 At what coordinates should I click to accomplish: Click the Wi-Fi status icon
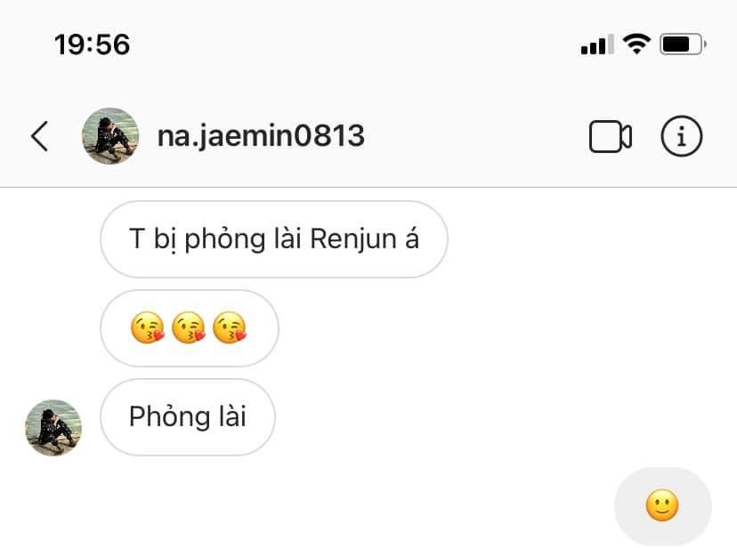pyautogui.click(x=636, y=44)
